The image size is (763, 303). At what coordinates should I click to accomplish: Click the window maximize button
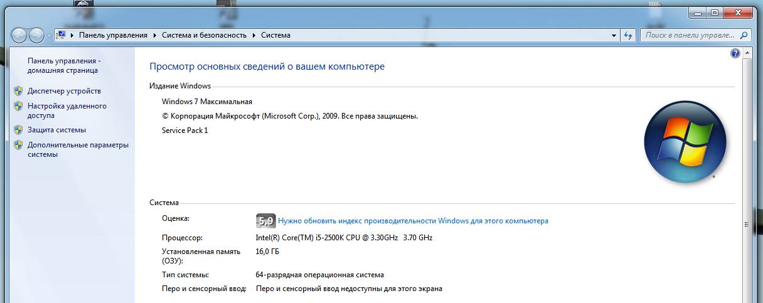click(x=713, y=12)
